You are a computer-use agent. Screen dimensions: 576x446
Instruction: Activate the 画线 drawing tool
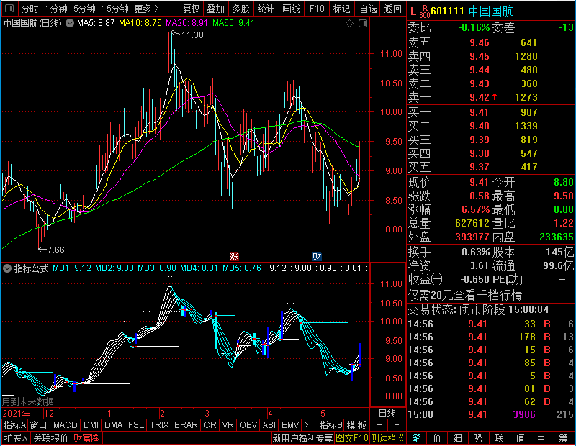[291, 9]
